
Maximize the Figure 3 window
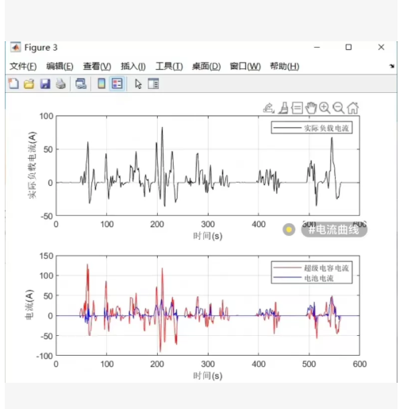[348, 47]
